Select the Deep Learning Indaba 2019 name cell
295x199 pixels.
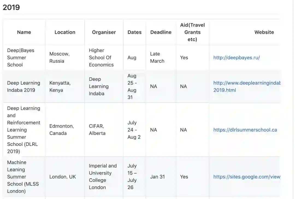tap(23, 86)
